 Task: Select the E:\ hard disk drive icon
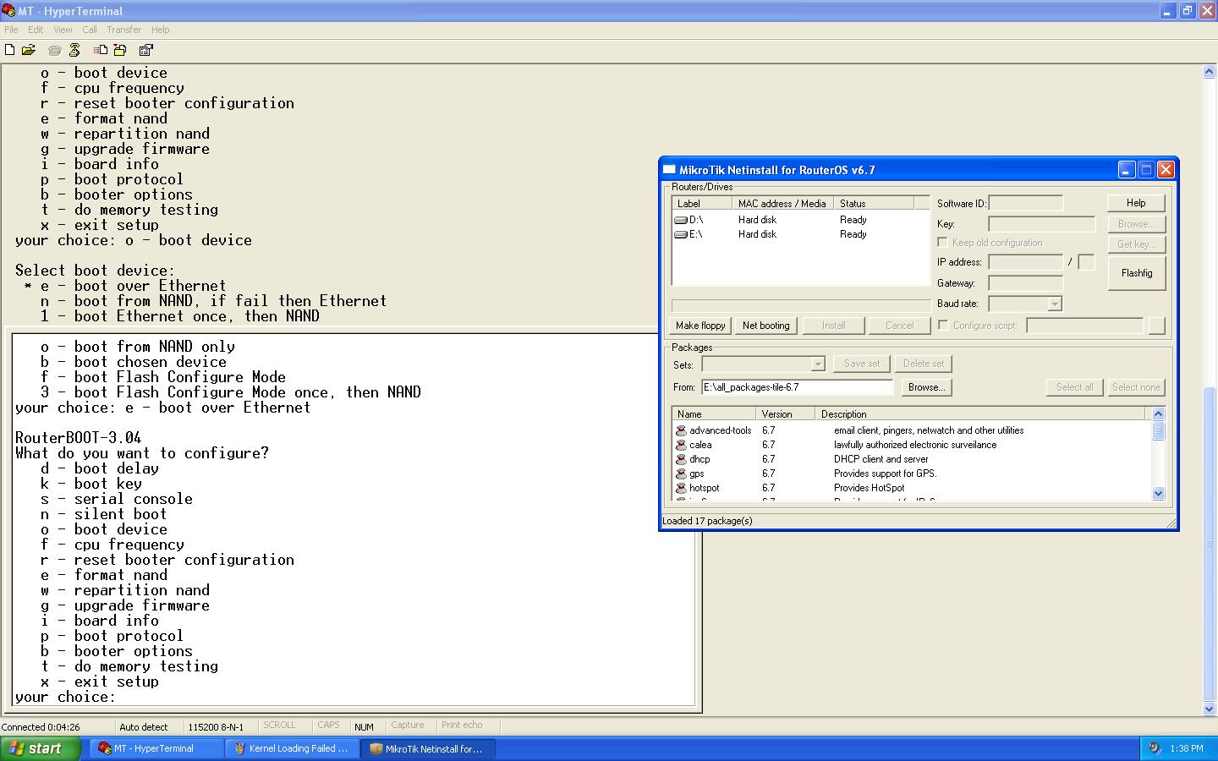click(681, 234)
